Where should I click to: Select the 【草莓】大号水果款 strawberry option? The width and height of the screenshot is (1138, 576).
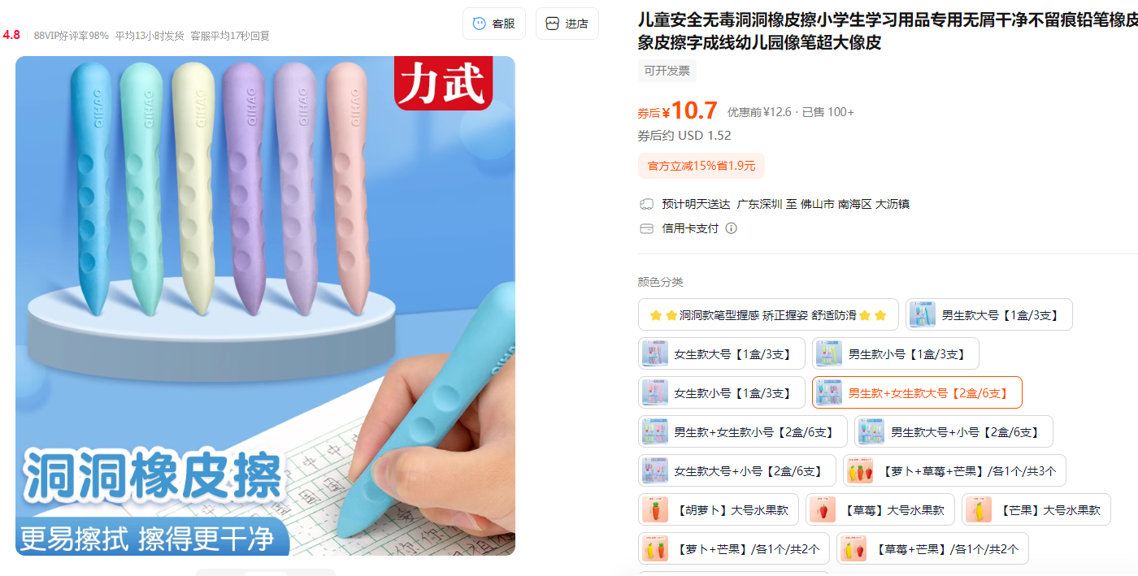click(880, 510)
